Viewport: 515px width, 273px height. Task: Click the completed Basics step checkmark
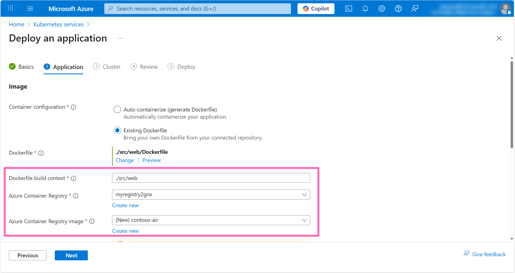12,66
